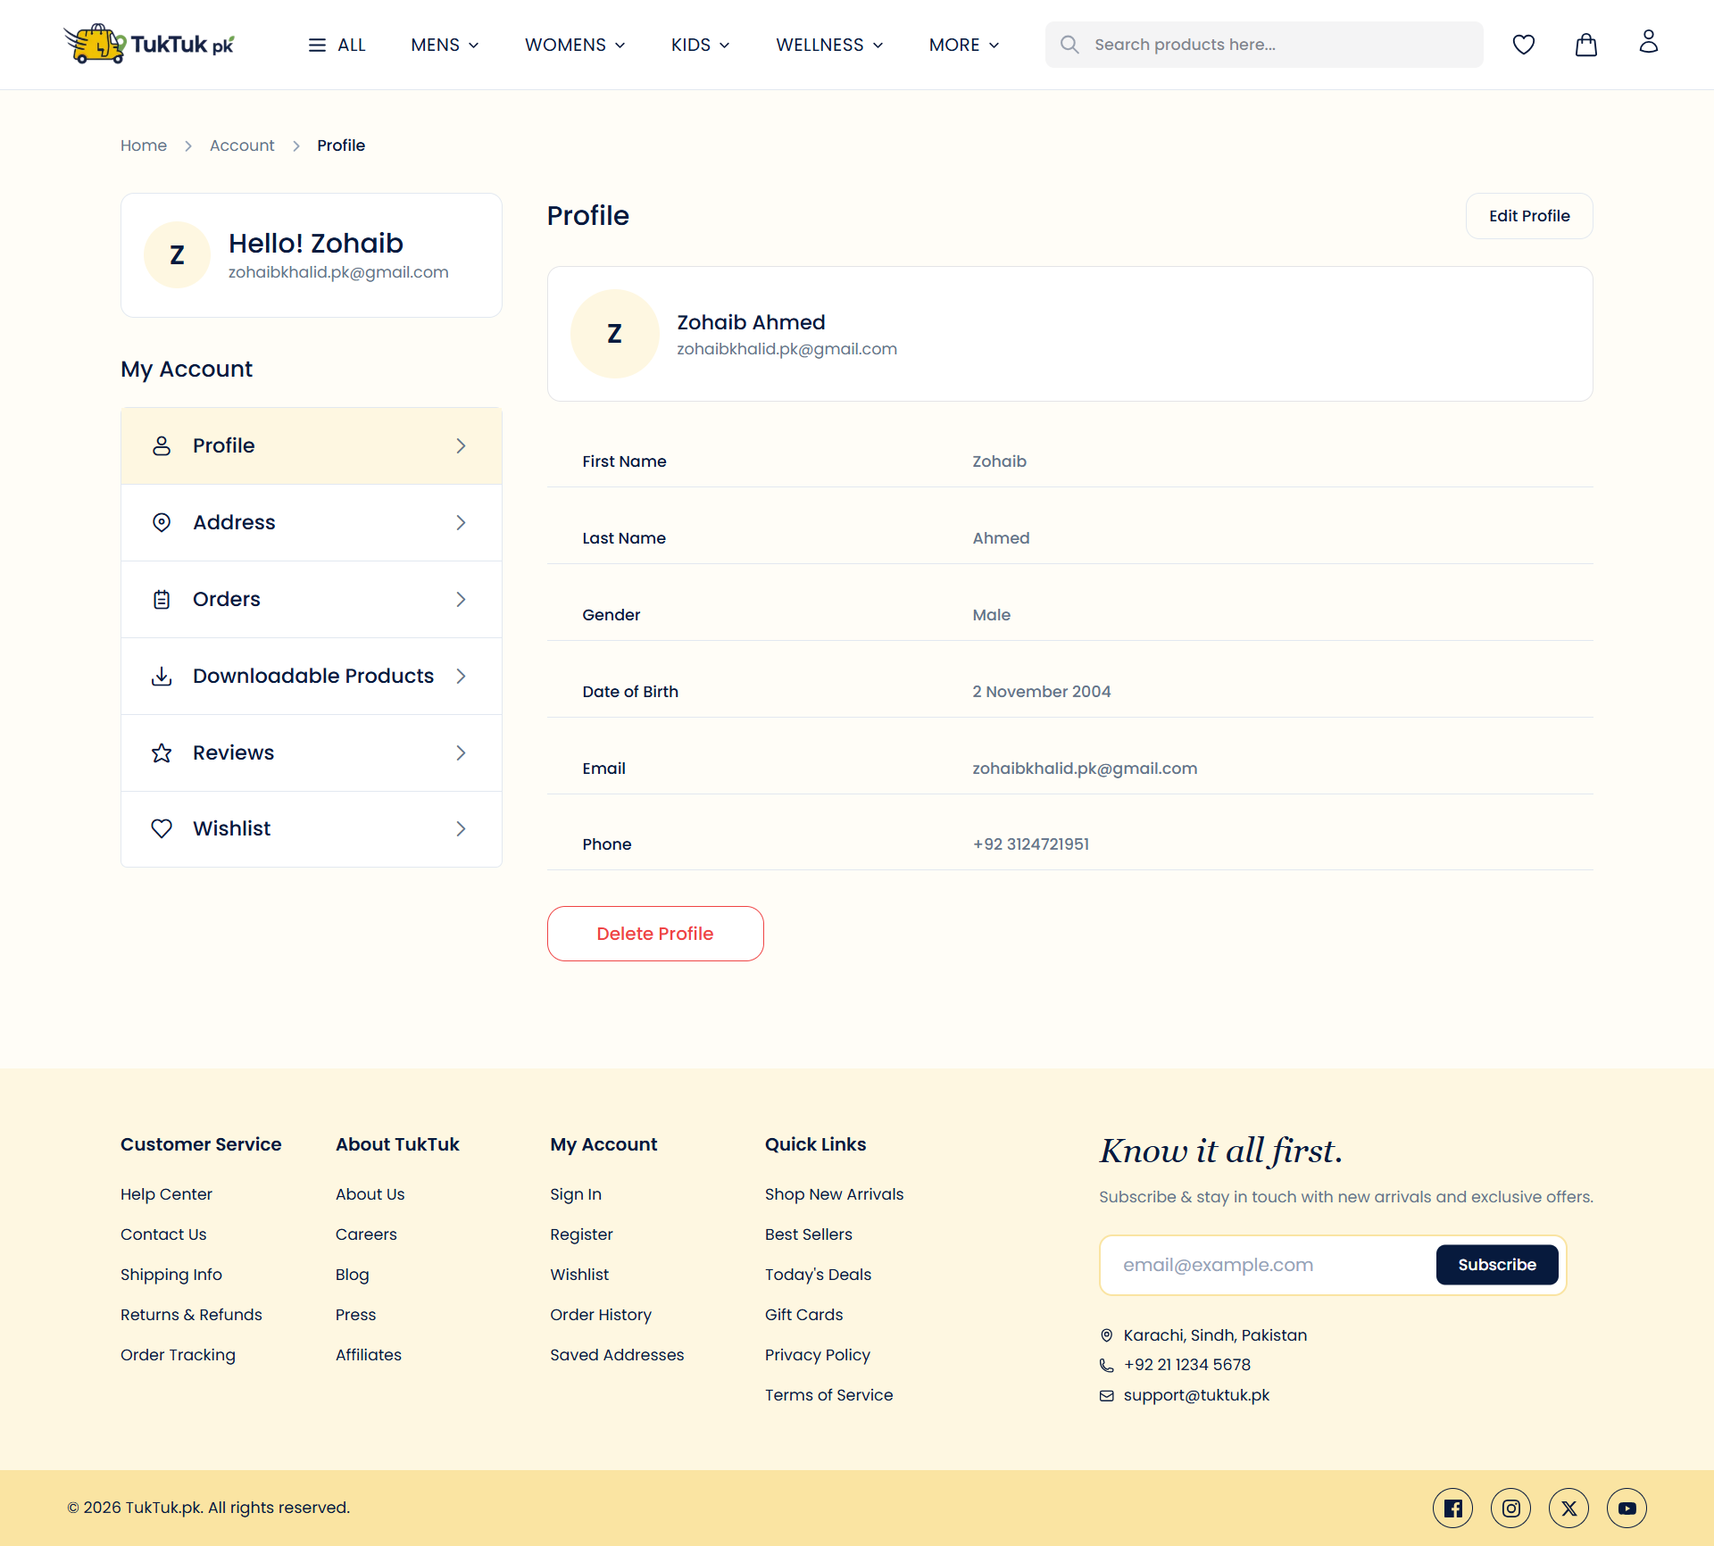Click chevron on the Profile sidebar row
Image resolution: width=1714 pixels, height=1546 pixels.
click(462, 445)
